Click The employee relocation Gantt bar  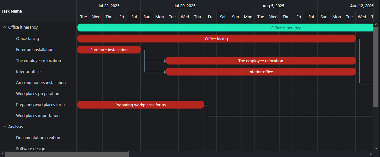tap(261, 61)
